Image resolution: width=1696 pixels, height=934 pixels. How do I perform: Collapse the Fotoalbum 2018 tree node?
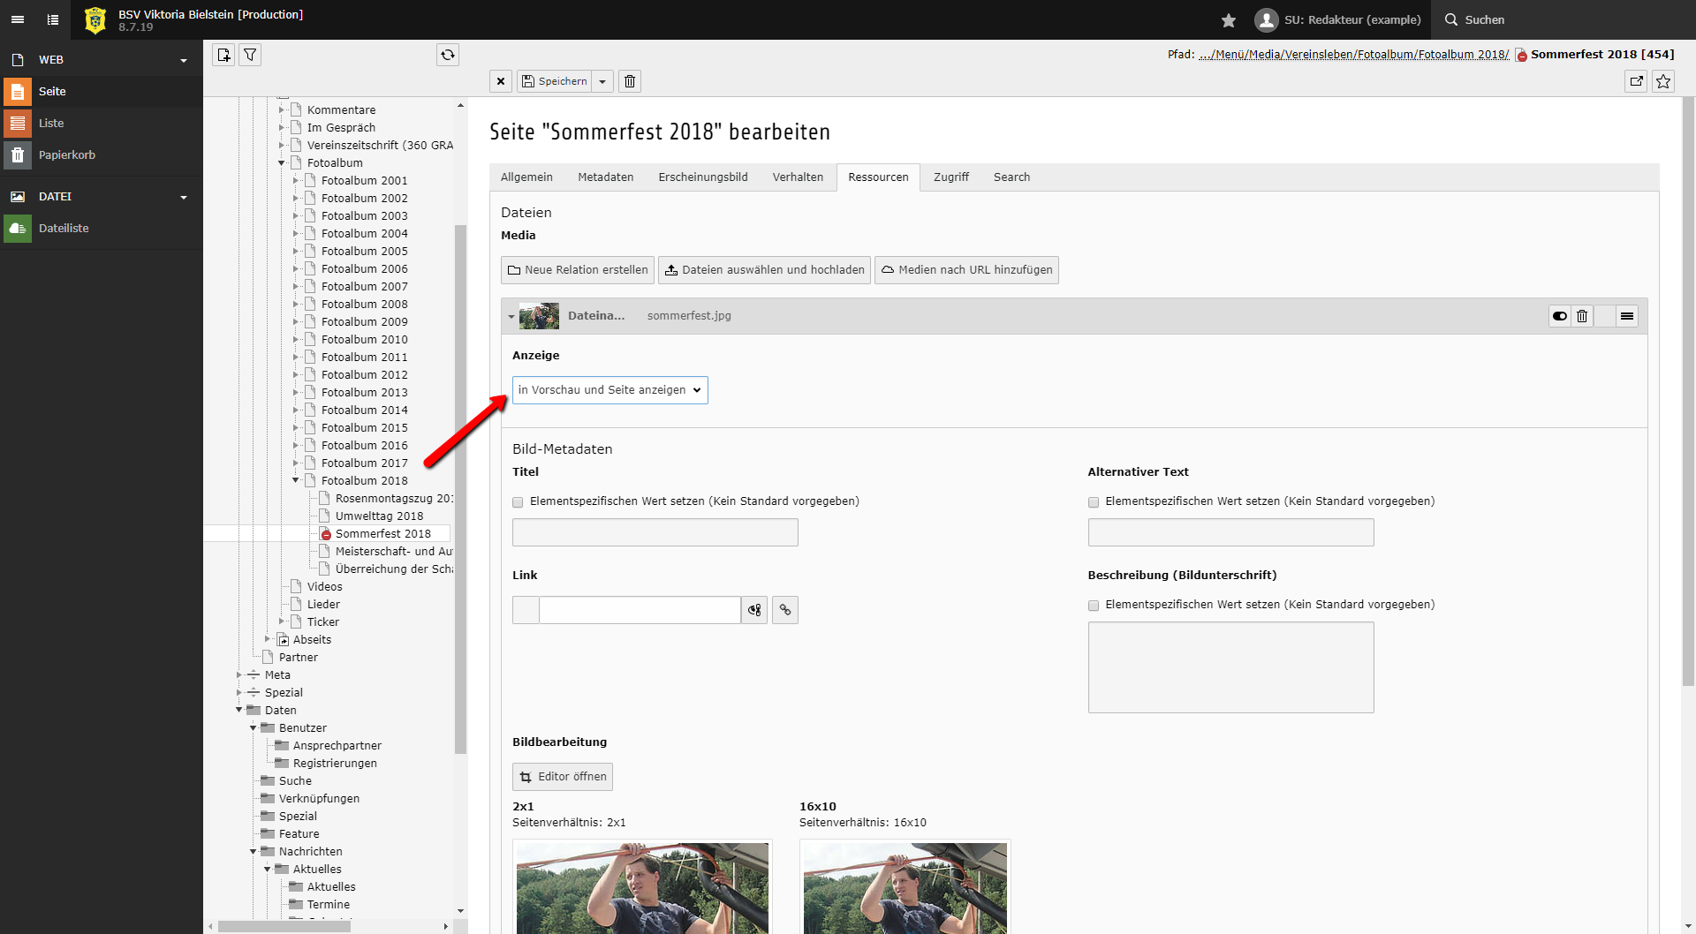[x=296, y=480]
